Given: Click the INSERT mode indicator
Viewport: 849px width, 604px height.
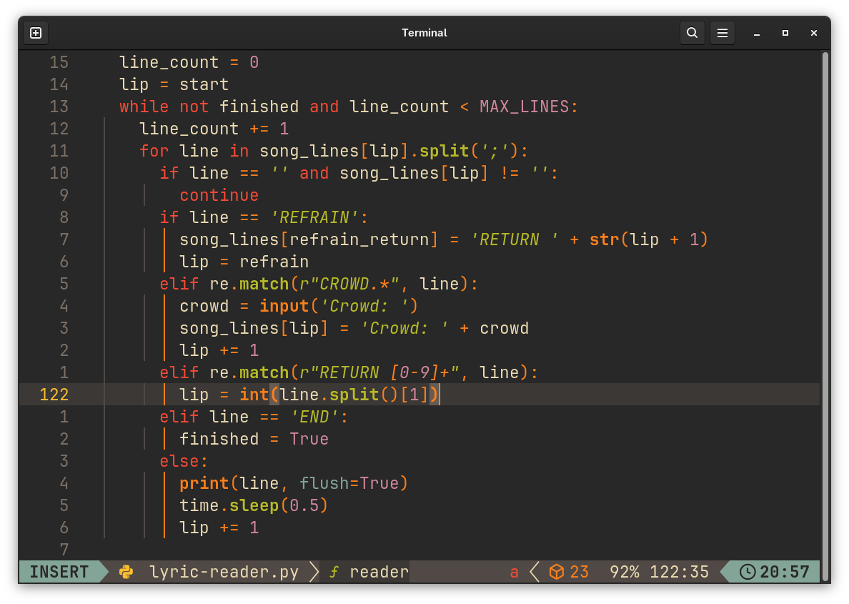Looking at the screenshot, I should coord(59,572).
